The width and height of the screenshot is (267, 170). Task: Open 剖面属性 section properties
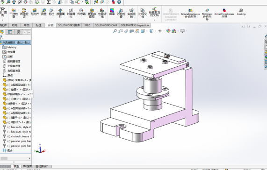[71, 13]
